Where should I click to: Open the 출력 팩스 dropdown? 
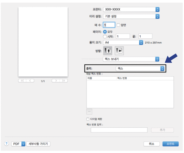(140, 69)
